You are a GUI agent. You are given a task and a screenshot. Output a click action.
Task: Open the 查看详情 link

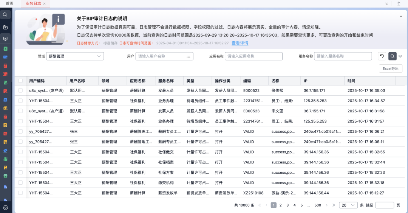pos(240,43)
